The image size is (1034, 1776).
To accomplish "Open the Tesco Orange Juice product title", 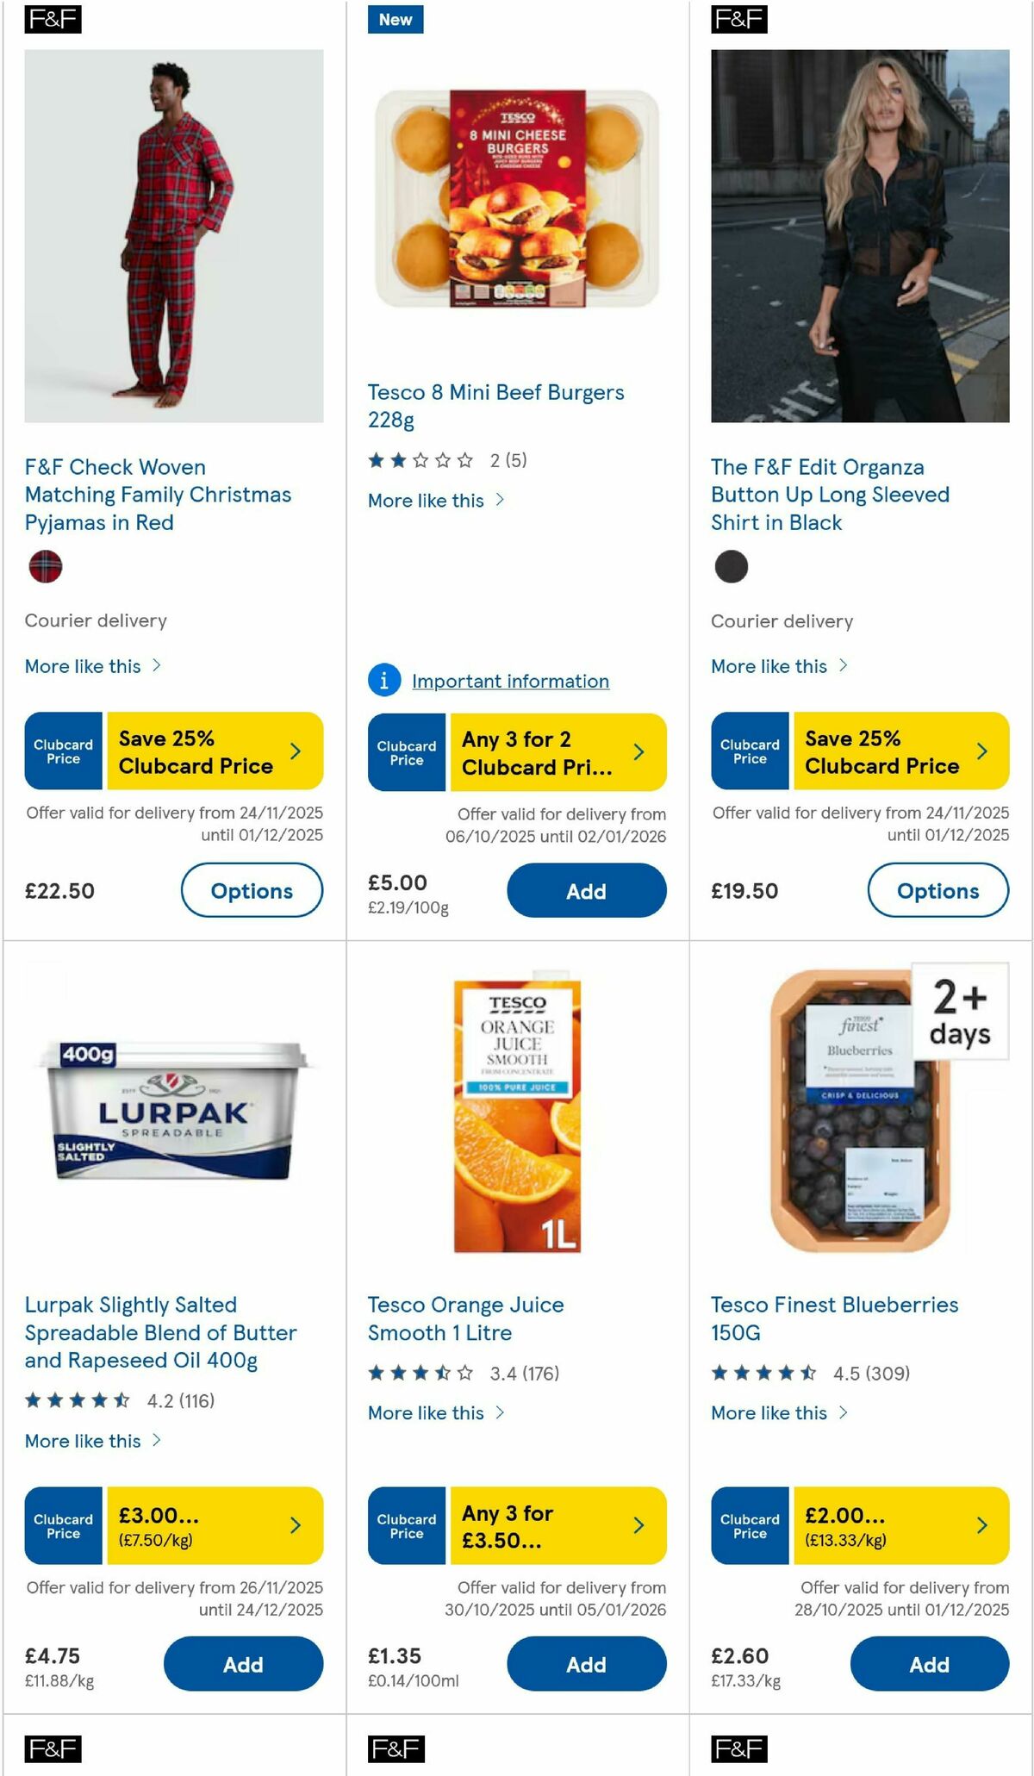I will pos(465,1318).
